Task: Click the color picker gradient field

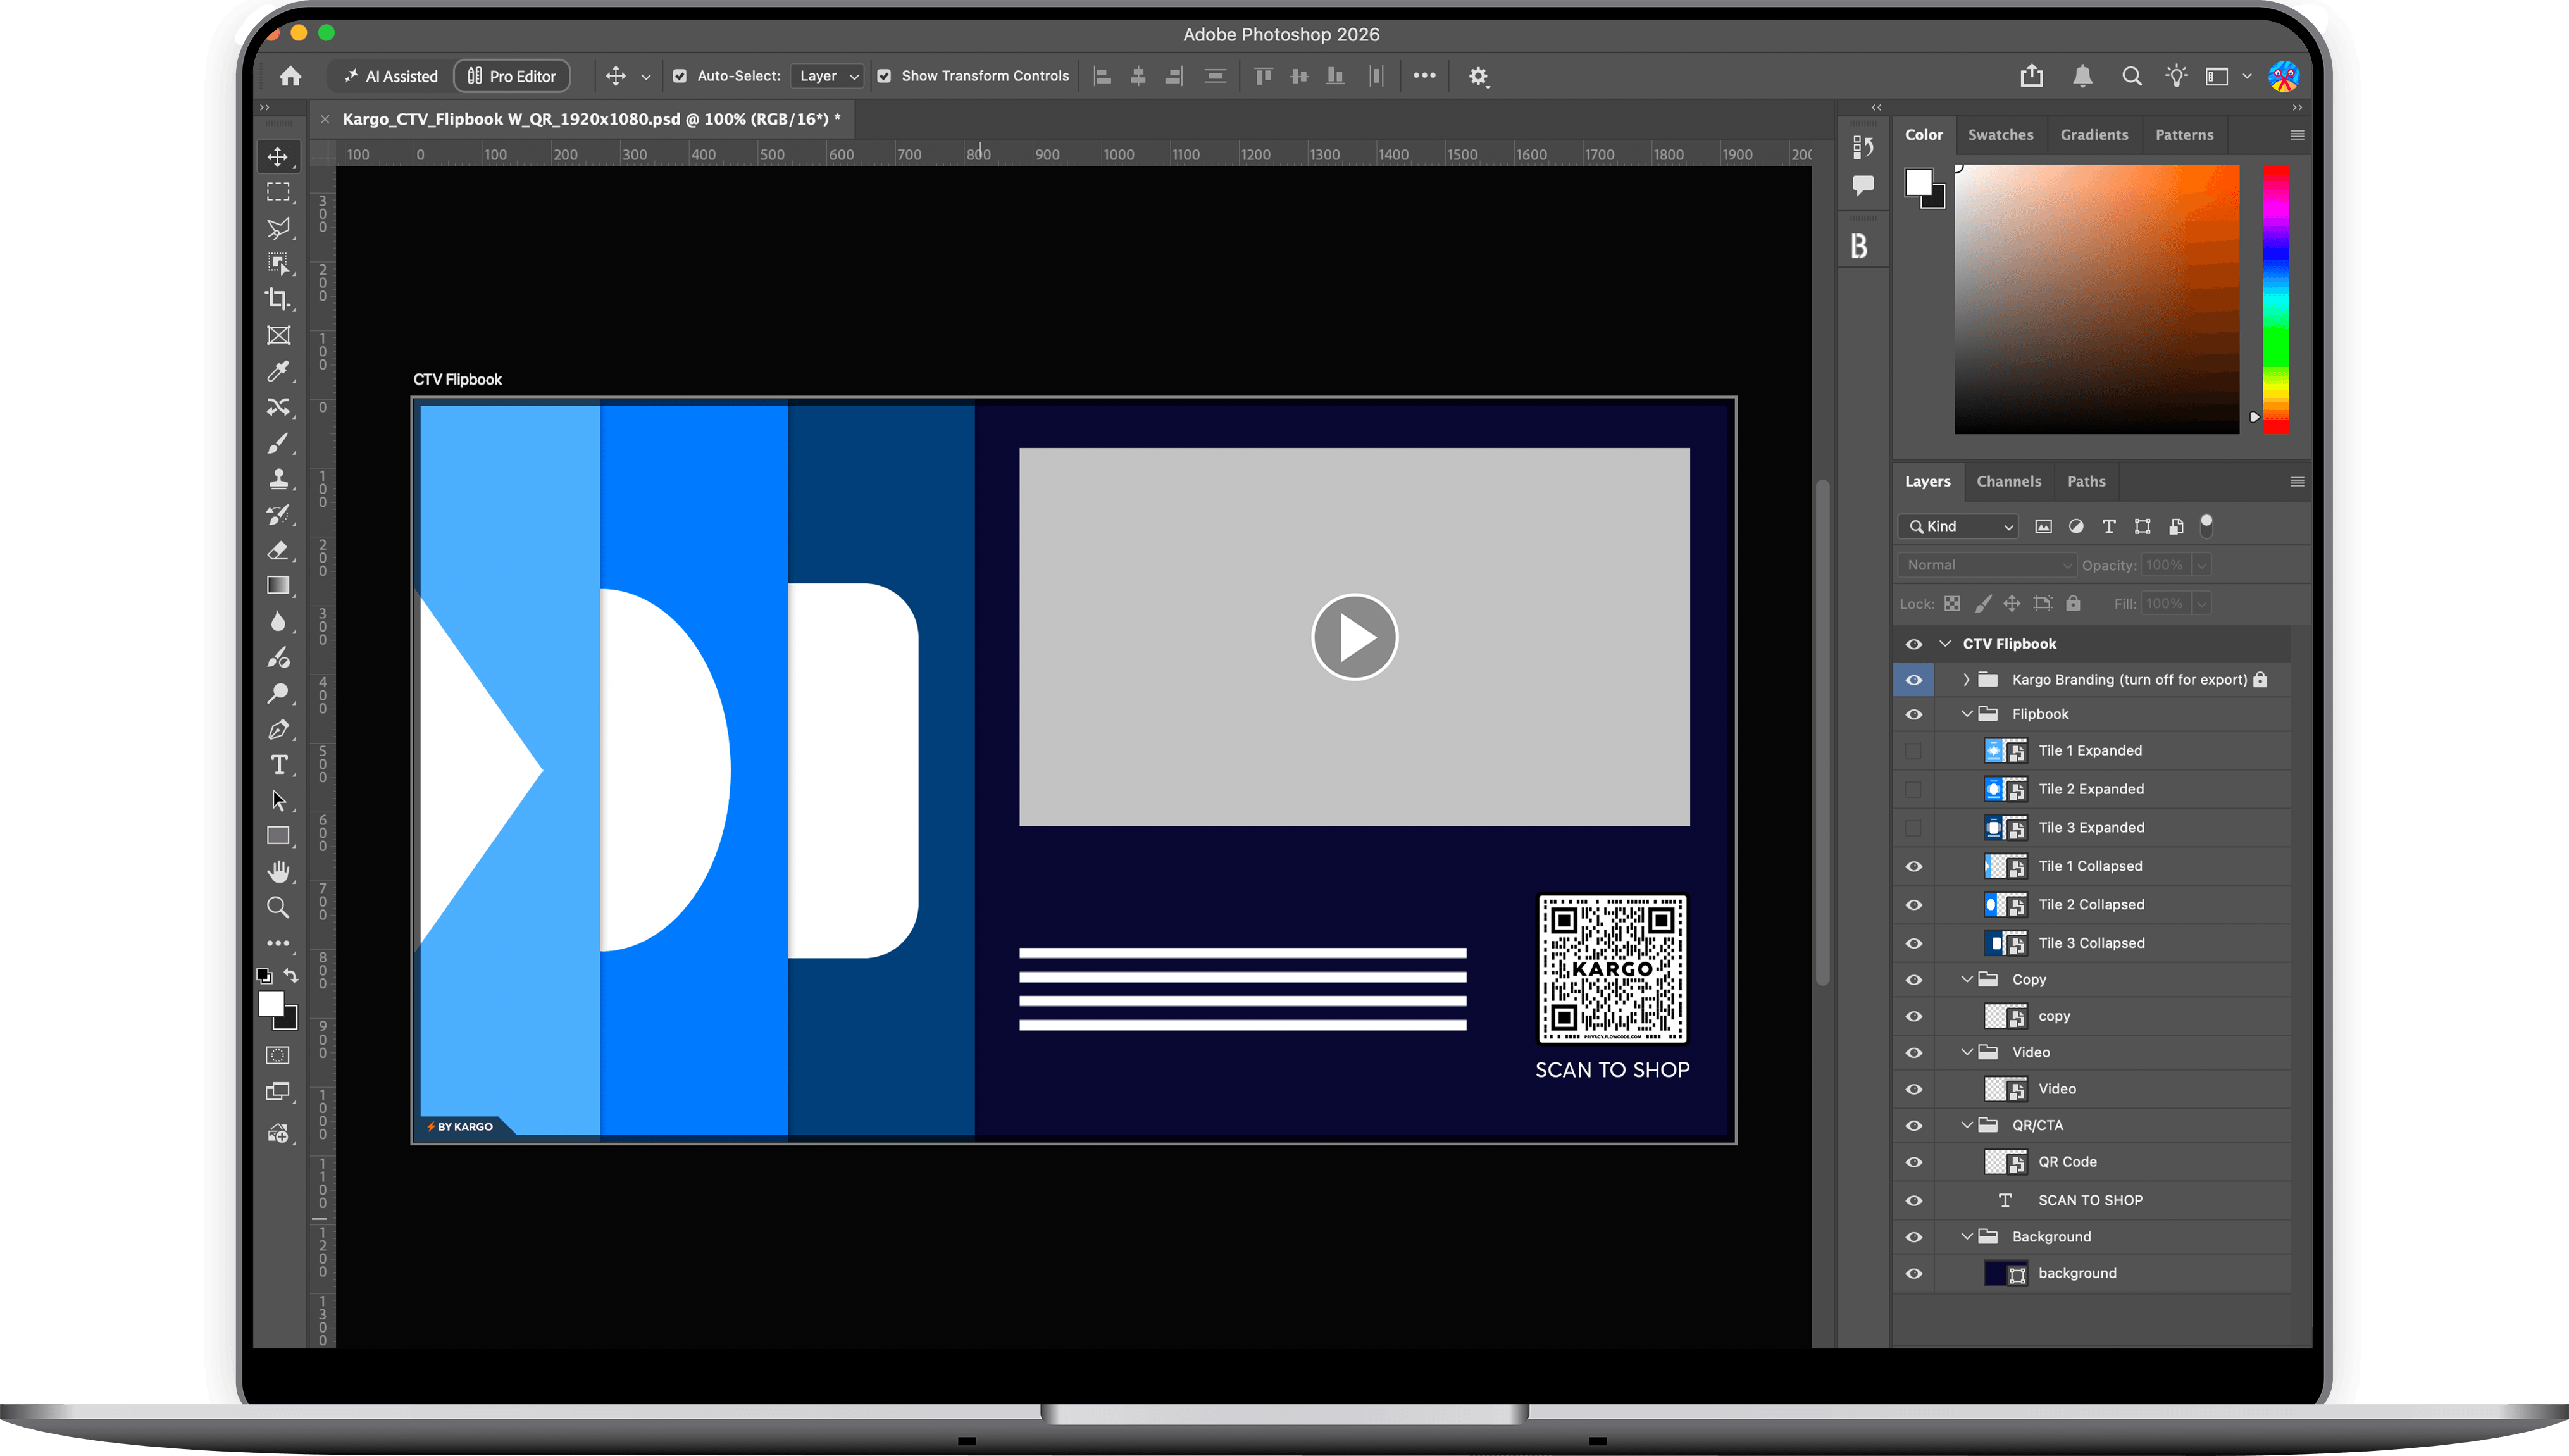Action: [2096, 300]
